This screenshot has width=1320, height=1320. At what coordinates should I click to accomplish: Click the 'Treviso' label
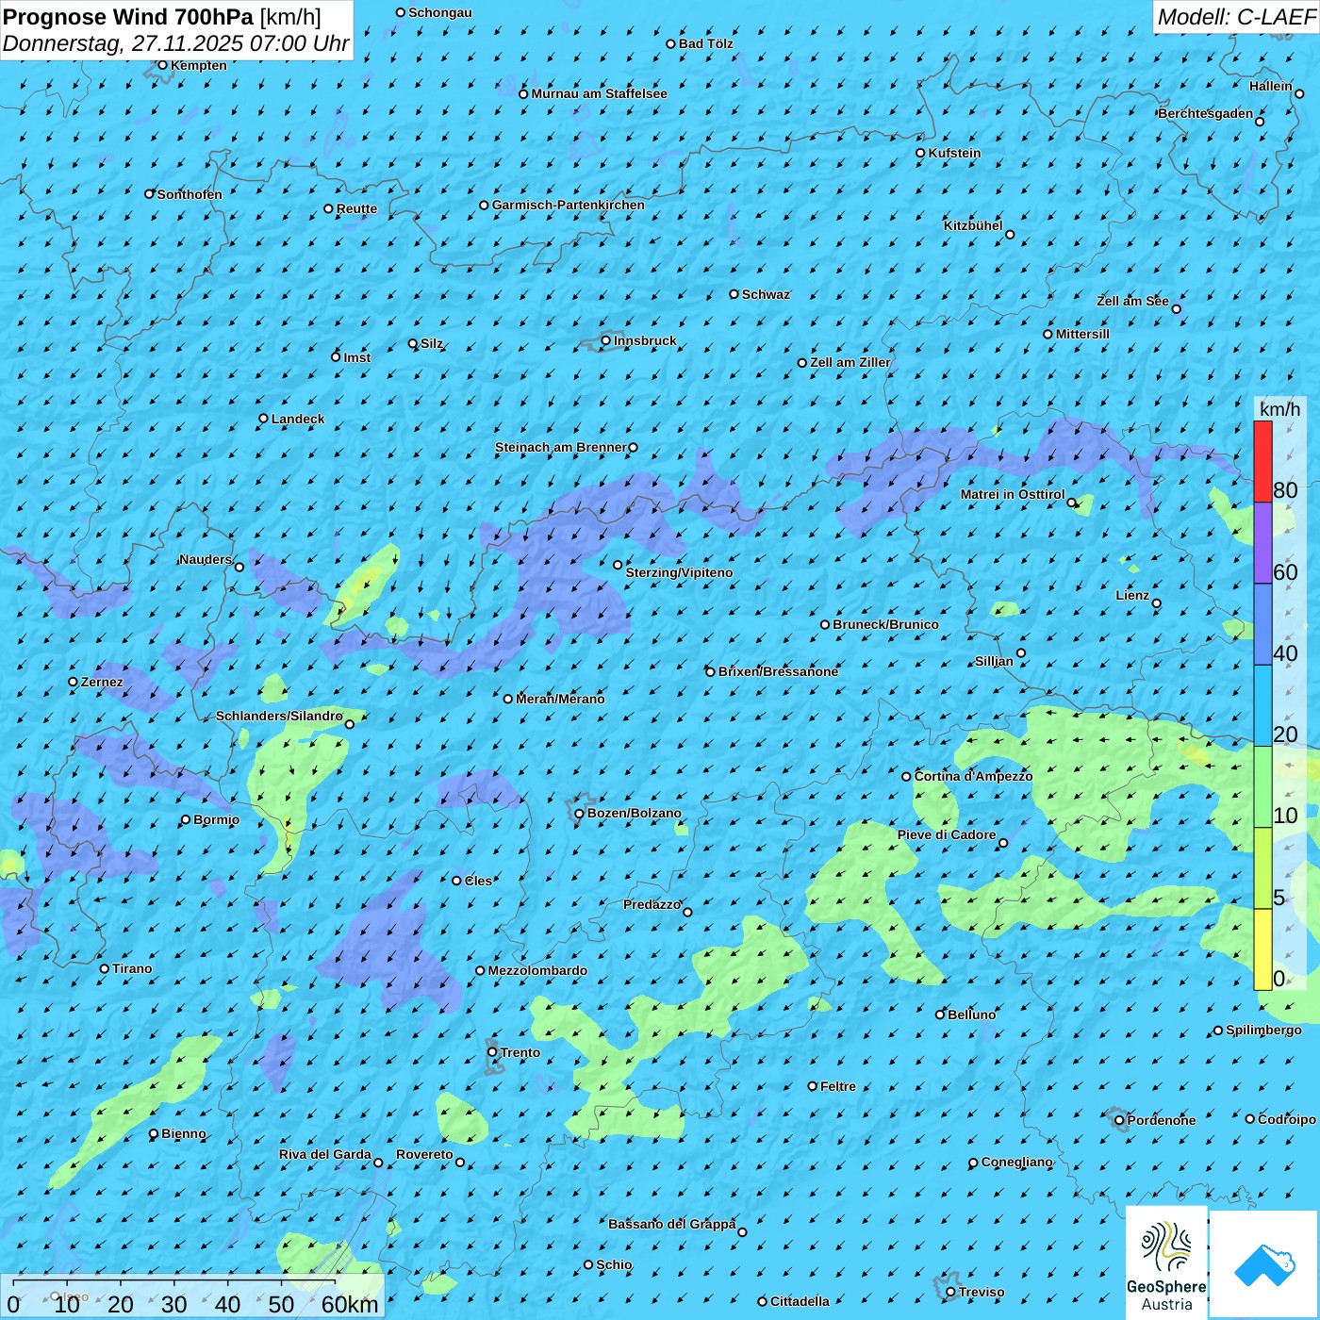coord(982,1292)
